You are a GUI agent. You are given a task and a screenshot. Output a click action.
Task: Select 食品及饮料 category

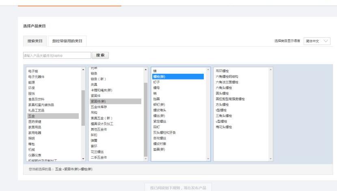coord(36,99)
